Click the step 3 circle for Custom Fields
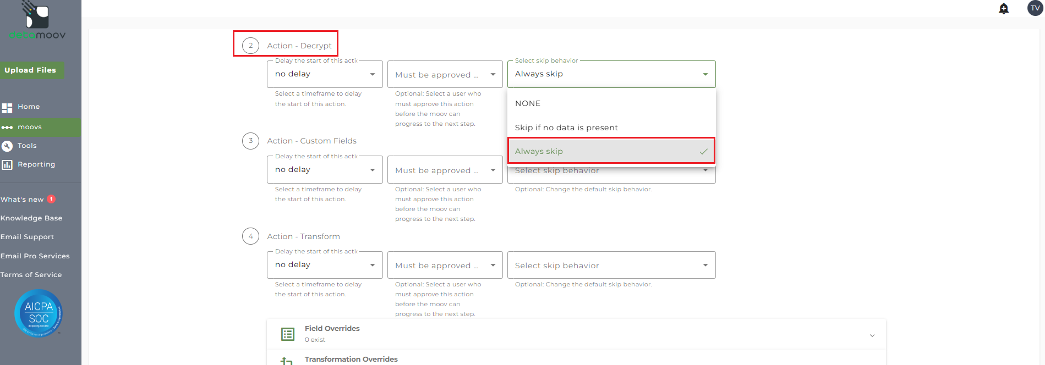 (250, 141)
